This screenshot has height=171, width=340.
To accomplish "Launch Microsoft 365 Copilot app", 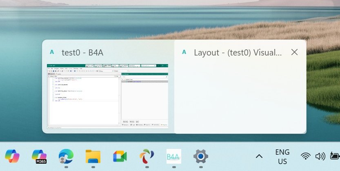I will pyautogui.click(x=39, y=156).
